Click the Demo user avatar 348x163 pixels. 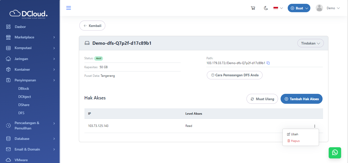(x=319, y=8)
